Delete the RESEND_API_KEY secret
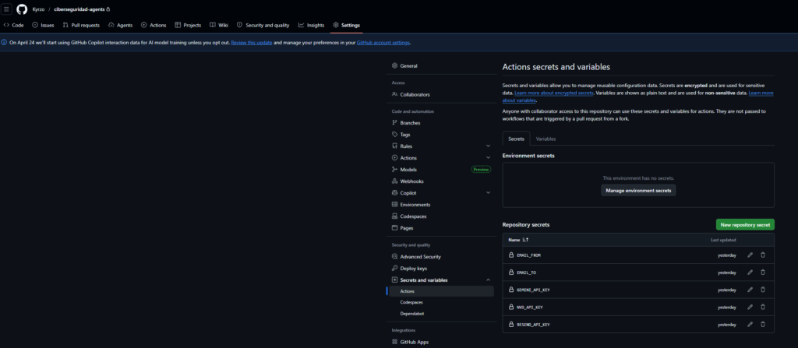This screenshot has height=348, width=798. [x=763, y=324]
